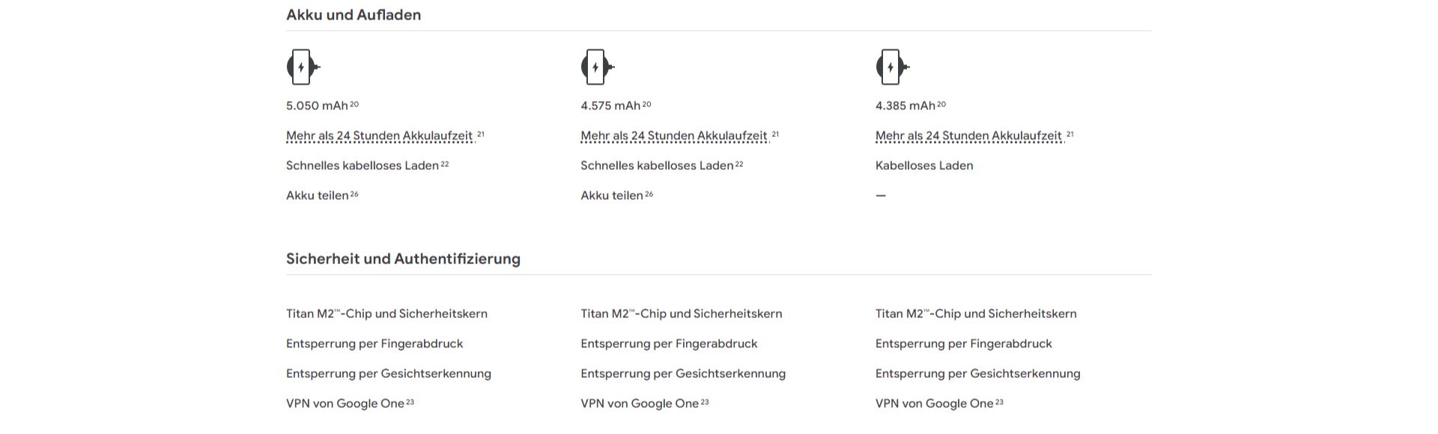Open the battery life tooltip in the first column
The height and width of the screenshot is (434, 1438).
point(380,136)
